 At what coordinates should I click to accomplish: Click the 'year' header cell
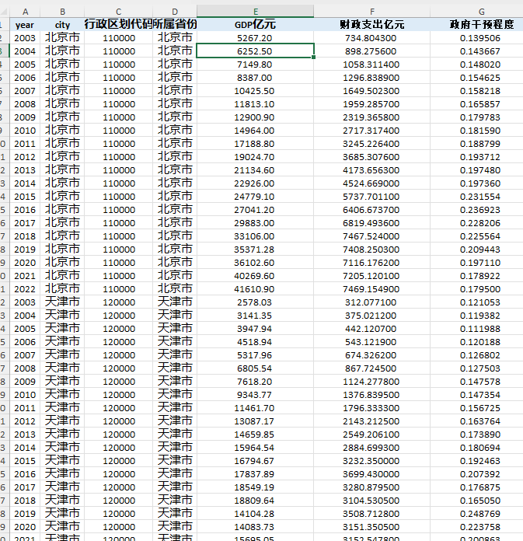click(x=25, y=25)
